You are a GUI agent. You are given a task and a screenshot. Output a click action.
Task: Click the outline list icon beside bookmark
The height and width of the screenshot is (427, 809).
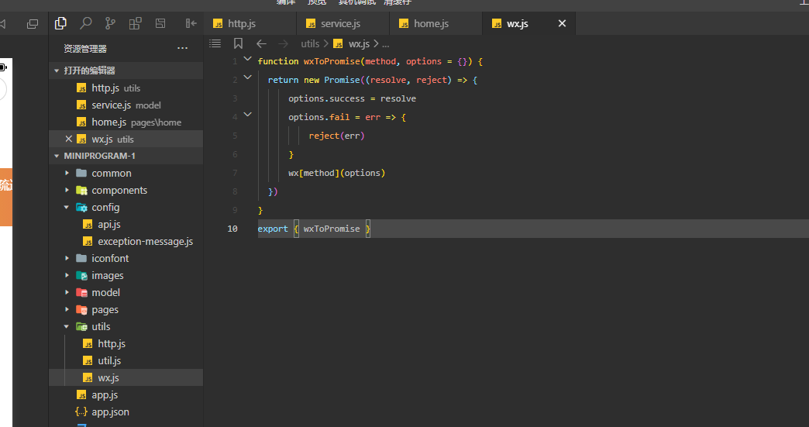coord(215,44)
